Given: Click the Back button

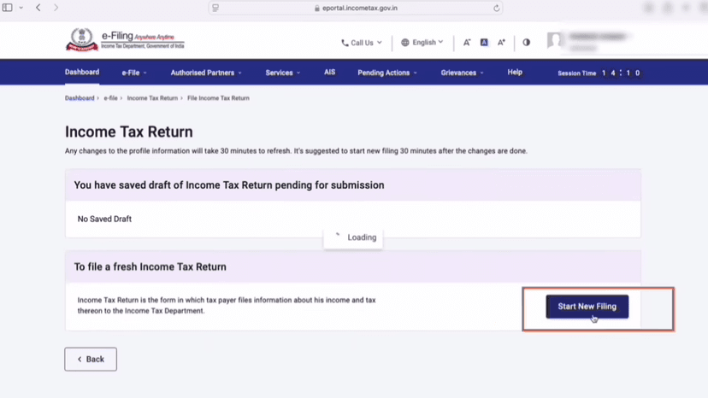Looking at the screenshot, I should 91,360.
